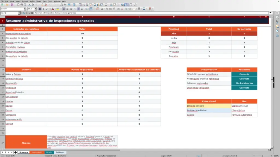
Task: Toggle Freeze Rows and Columns button
Action: pyautogui.click(x=126, y=5)
